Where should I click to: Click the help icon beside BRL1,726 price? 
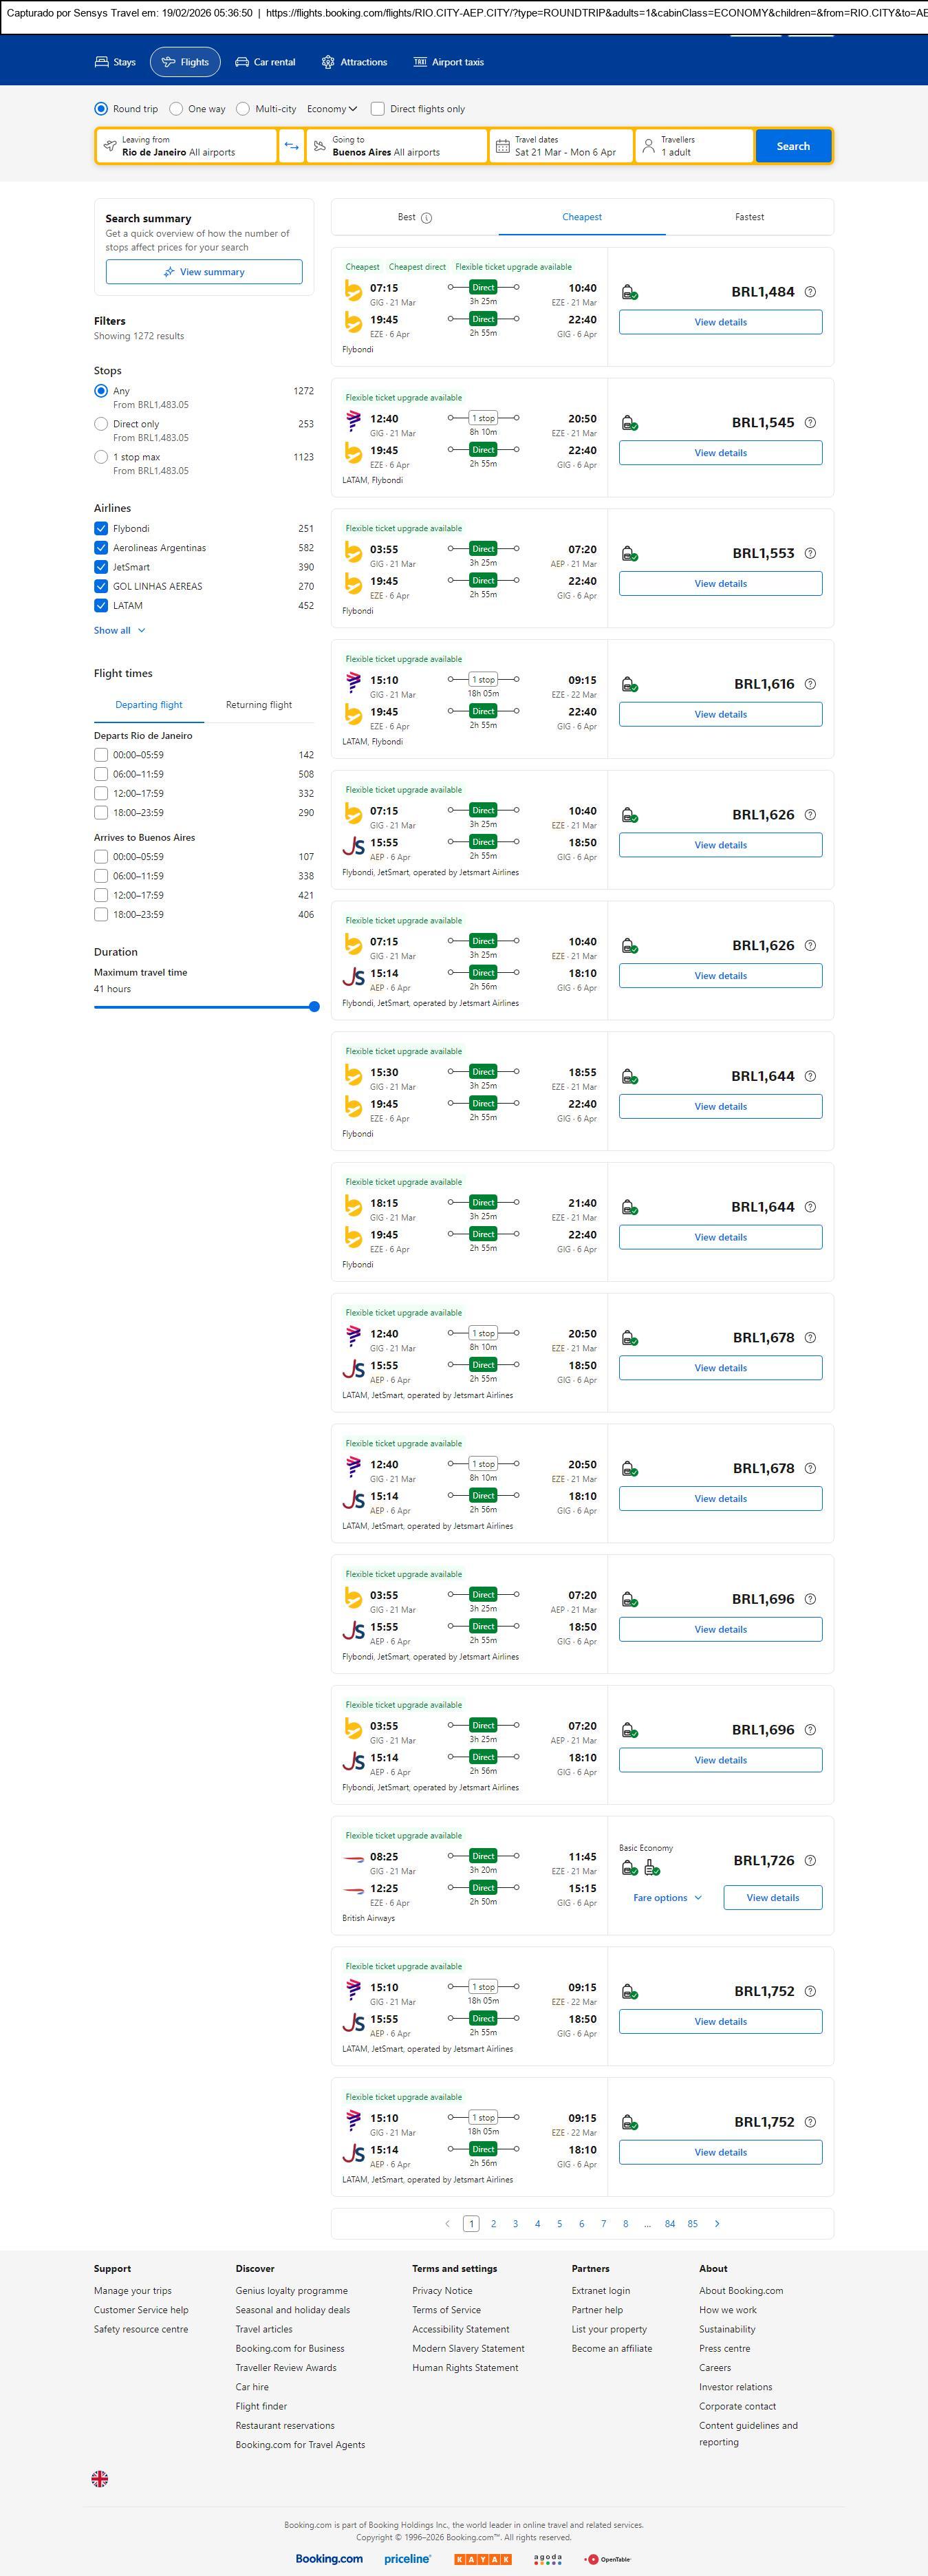pos(810,1860)
